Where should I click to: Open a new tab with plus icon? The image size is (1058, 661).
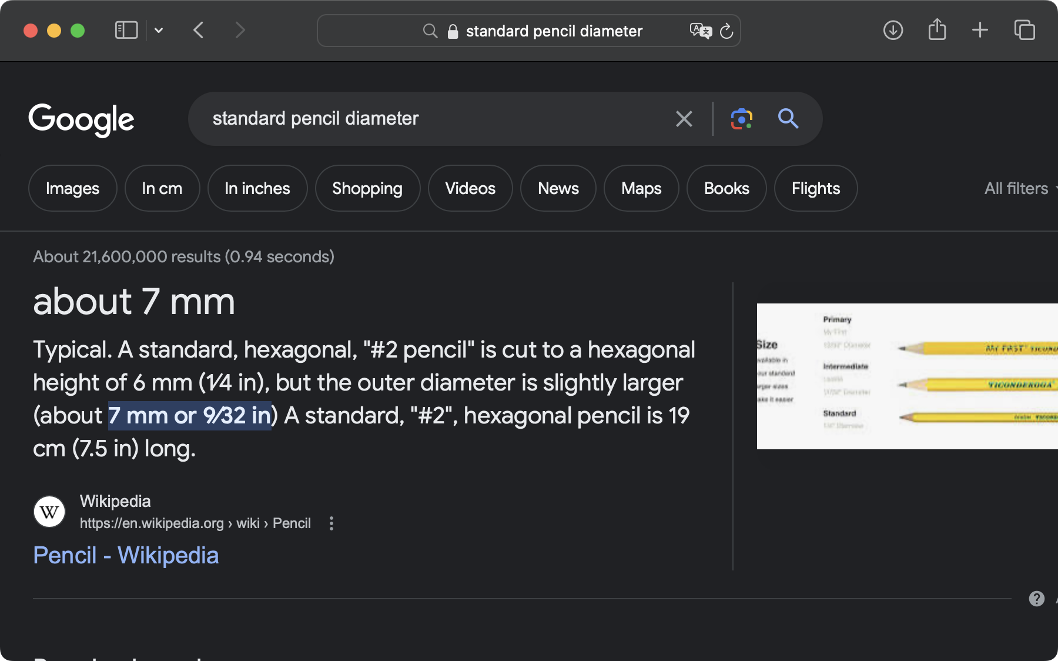980,30
